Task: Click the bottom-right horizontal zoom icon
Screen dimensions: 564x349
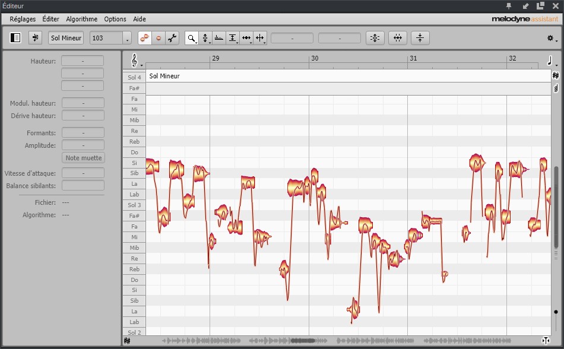Action: tap(546, 340)
